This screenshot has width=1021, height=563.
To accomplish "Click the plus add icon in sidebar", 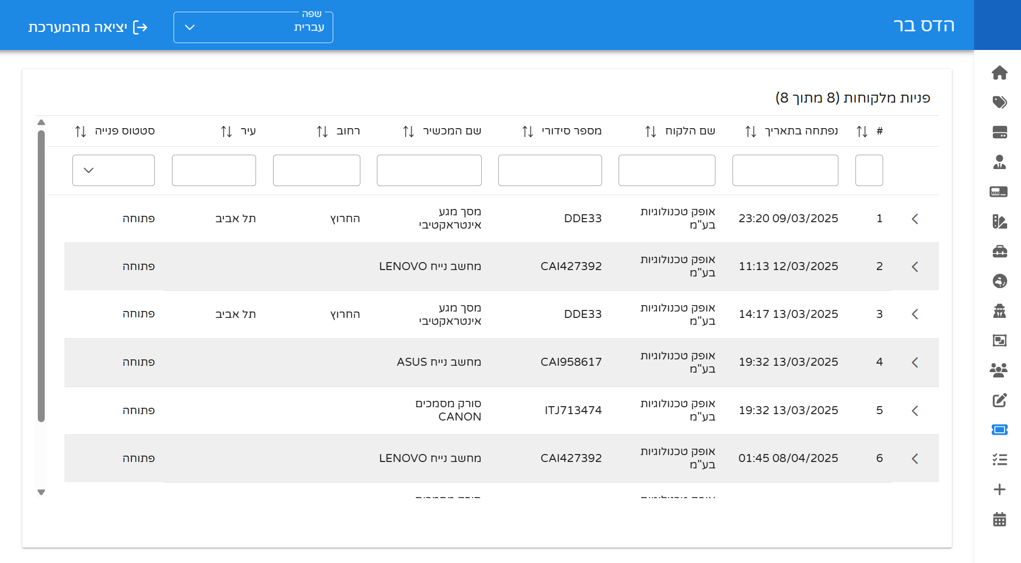I will 999,489.
